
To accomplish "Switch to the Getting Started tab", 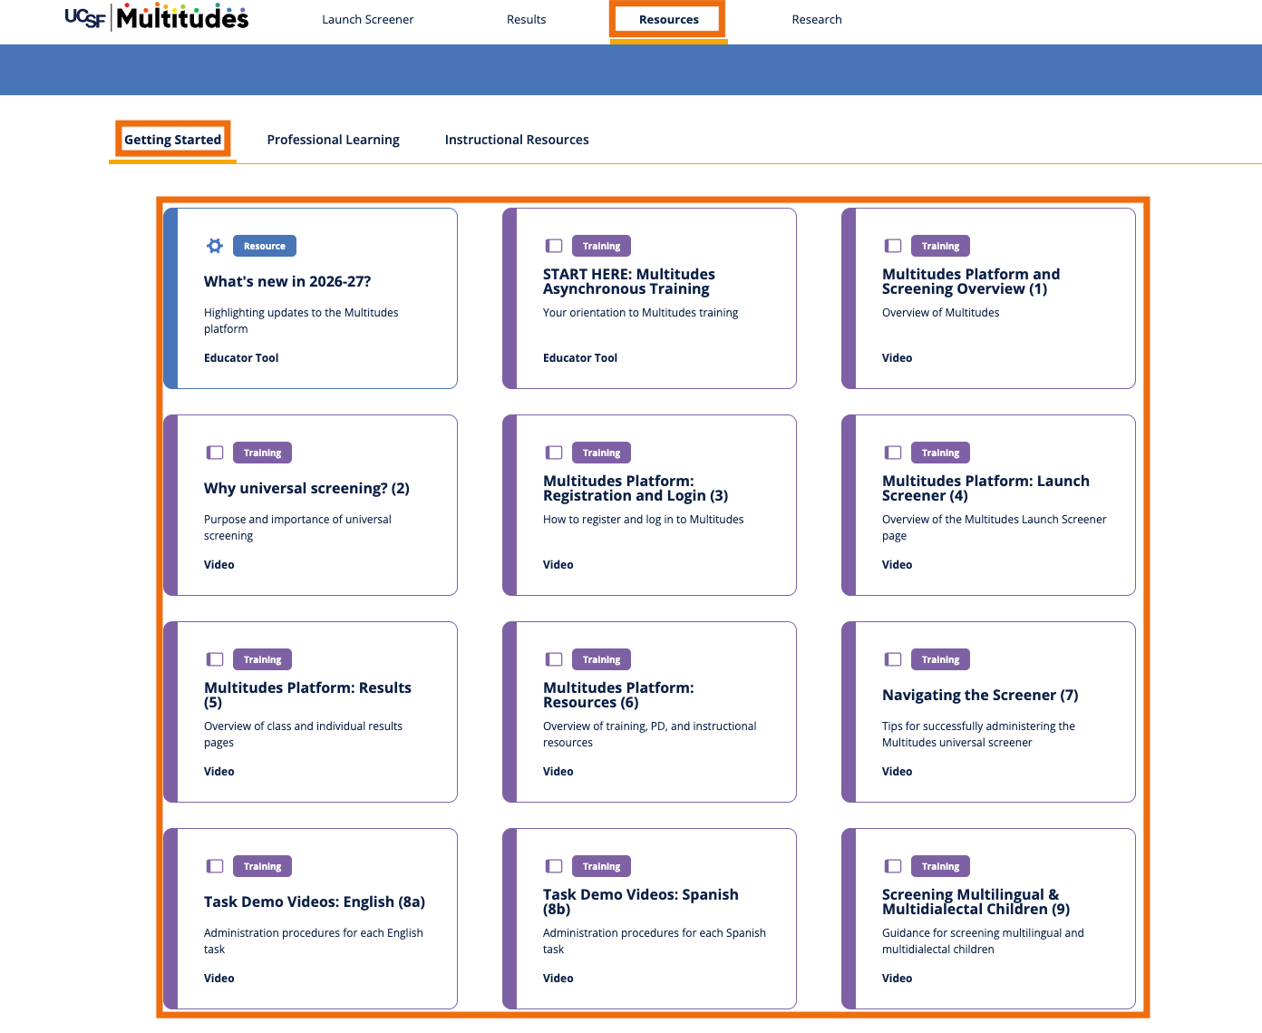I will click(172, 140).
